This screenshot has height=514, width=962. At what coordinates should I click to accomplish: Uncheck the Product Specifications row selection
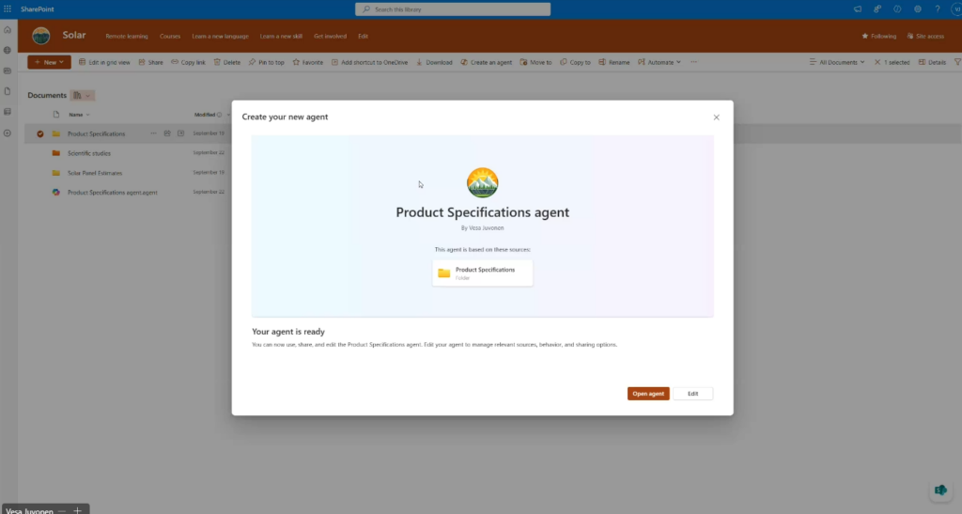(x=39, y=133)
